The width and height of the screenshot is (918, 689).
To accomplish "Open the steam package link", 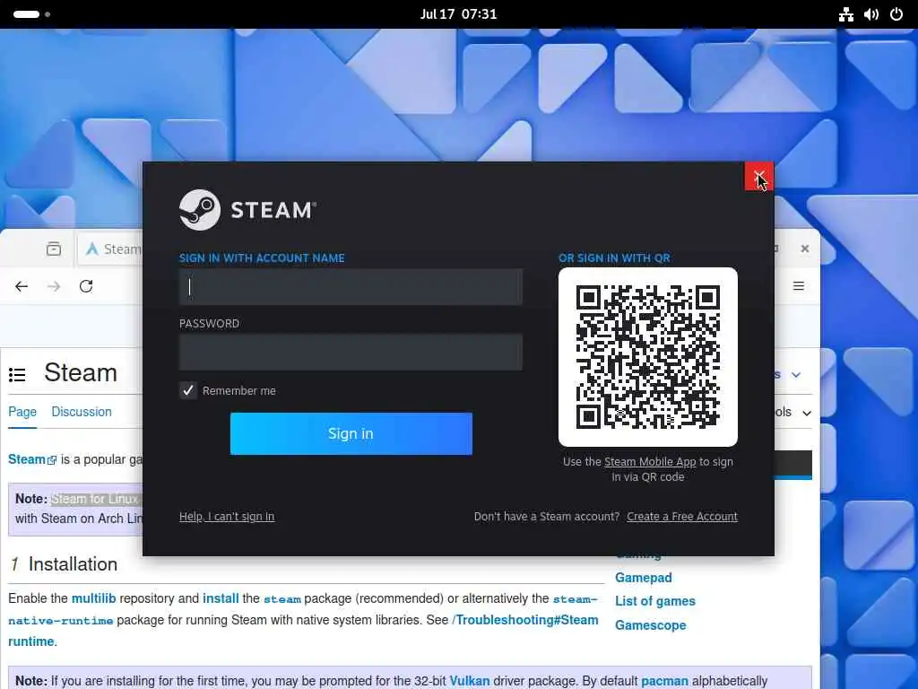I will [x=282, y=598].
